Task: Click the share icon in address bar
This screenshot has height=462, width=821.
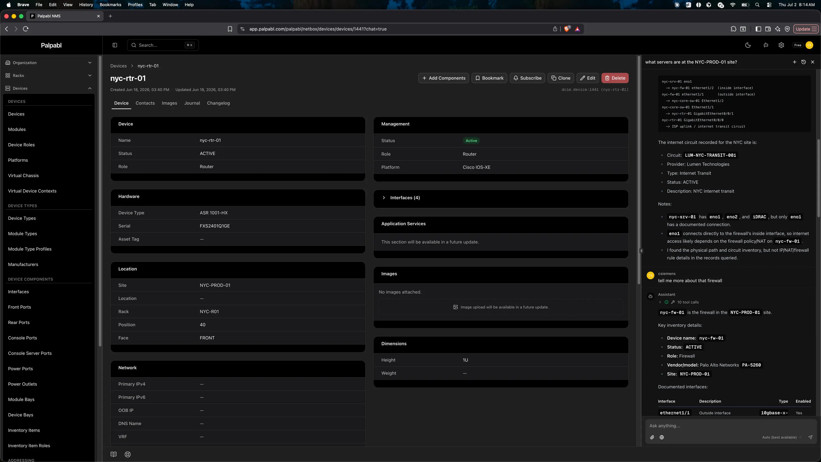Action: click(555, 29)
